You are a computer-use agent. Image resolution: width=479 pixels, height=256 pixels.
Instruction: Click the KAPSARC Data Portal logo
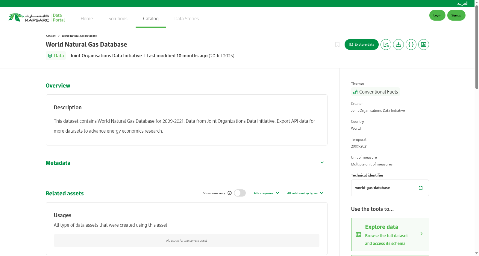click(37, 18)
